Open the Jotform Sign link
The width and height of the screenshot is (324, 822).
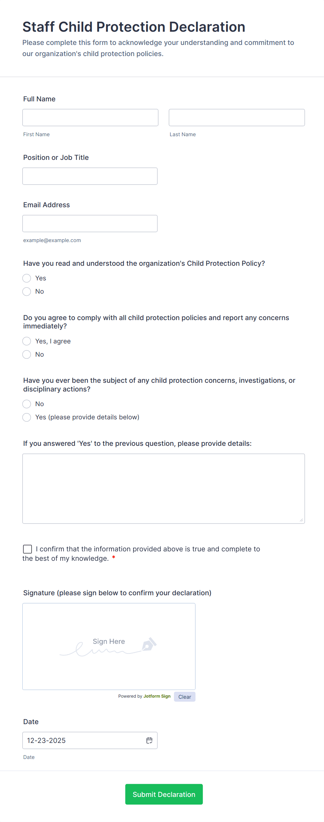tap(157, 696)
